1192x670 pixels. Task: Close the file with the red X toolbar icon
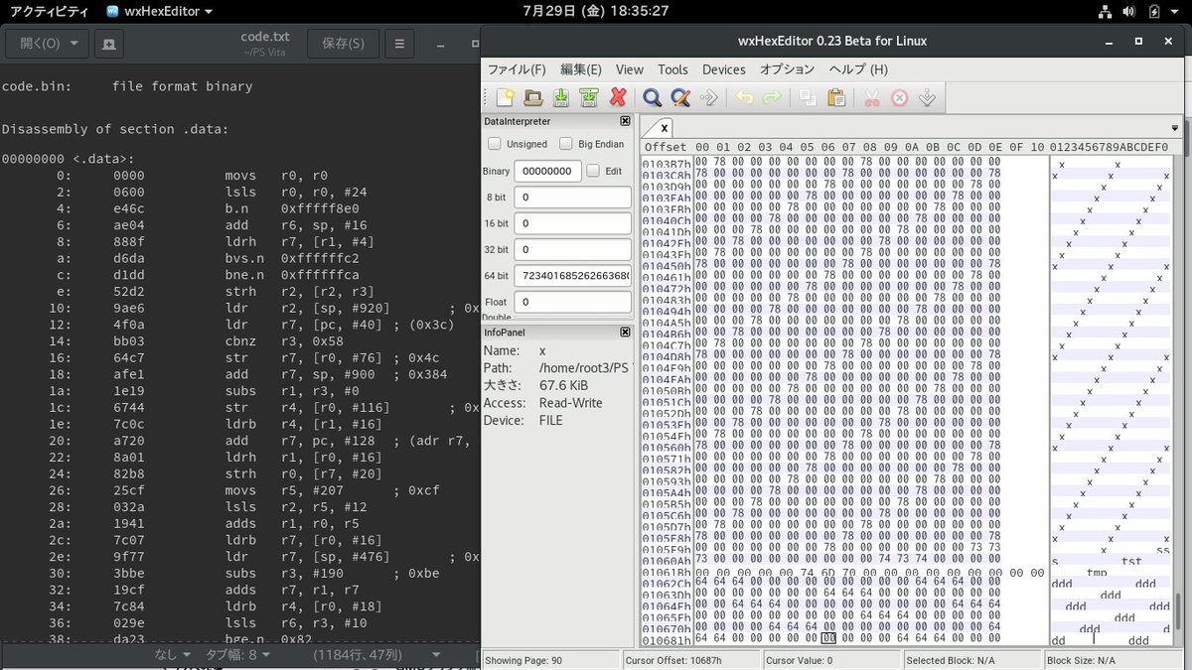[618, 97]
